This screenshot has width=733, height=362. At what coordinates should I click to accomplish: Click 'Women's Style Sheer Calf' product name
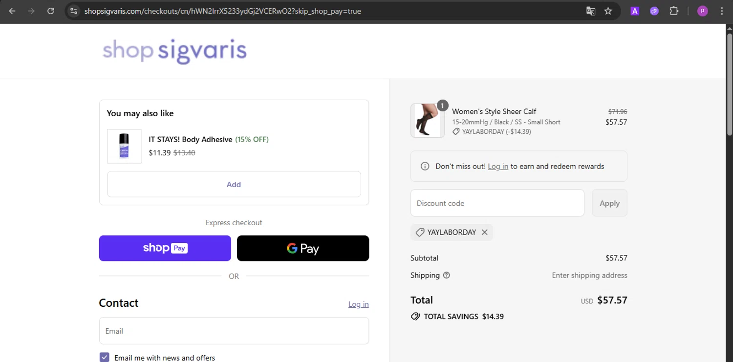pyautogui.click(x=494, y=111)
